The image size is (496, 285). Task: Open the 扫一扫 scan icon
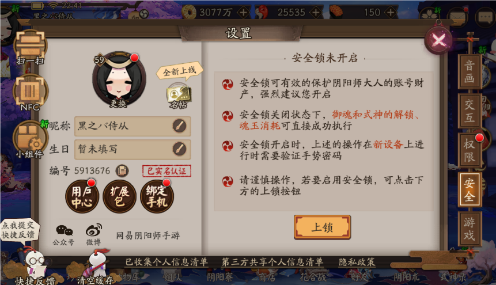click(31, 47)
